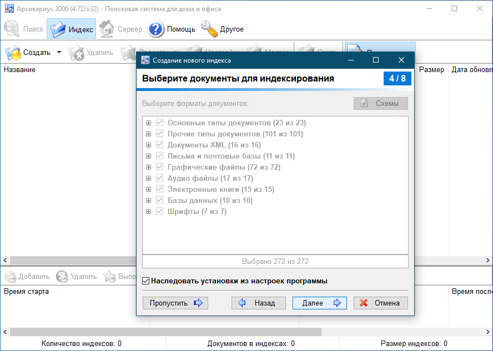The width and height of the screenshot is (493, 351).
Task: Toggle Письма и почтовые базы checkbox
Action: (x=160, y=156)
